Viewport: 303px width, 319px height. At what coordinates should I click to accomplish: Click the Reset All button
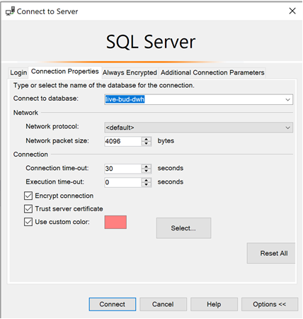271,253
